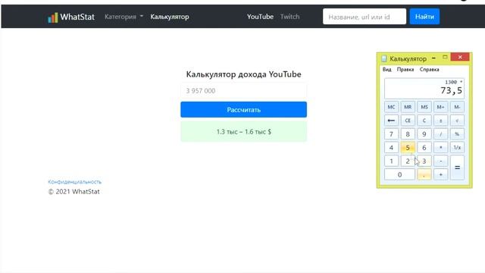Open the Категория dropdown menu
This screenshot has height=273, width=485.
tap(124, 17)
